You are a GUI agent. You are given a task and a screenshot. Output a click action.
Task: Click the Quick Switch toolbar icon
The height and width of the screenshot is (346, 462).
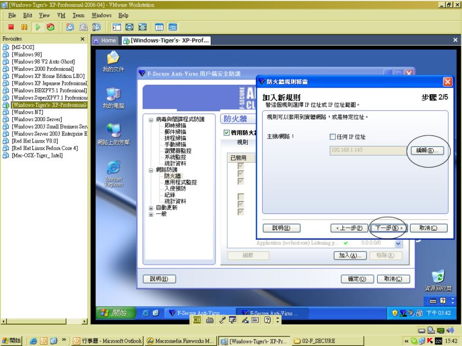tap(129, 27)
